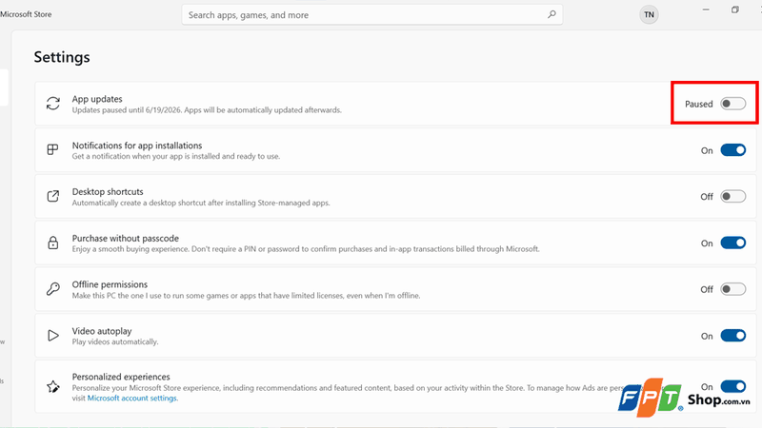Screen dimensions: 762x428
Task: Click the Video autoplay label
Action: pyautogui.click(x=102, y=331)
